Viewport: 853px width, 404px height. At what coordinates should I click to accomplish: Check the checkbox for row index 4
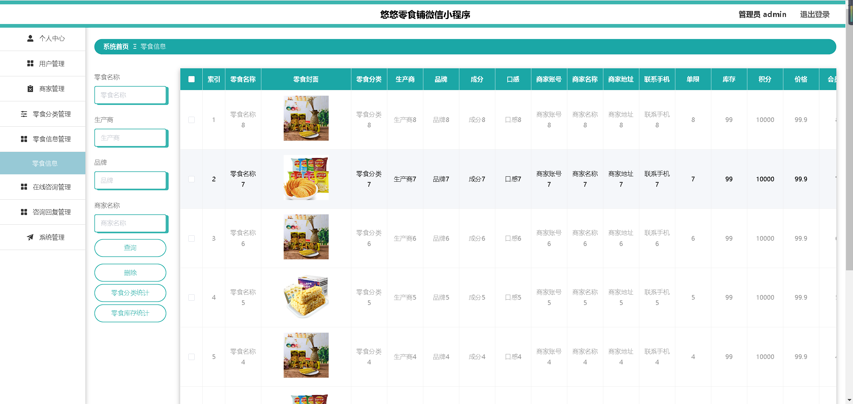(x=191, y=297)
